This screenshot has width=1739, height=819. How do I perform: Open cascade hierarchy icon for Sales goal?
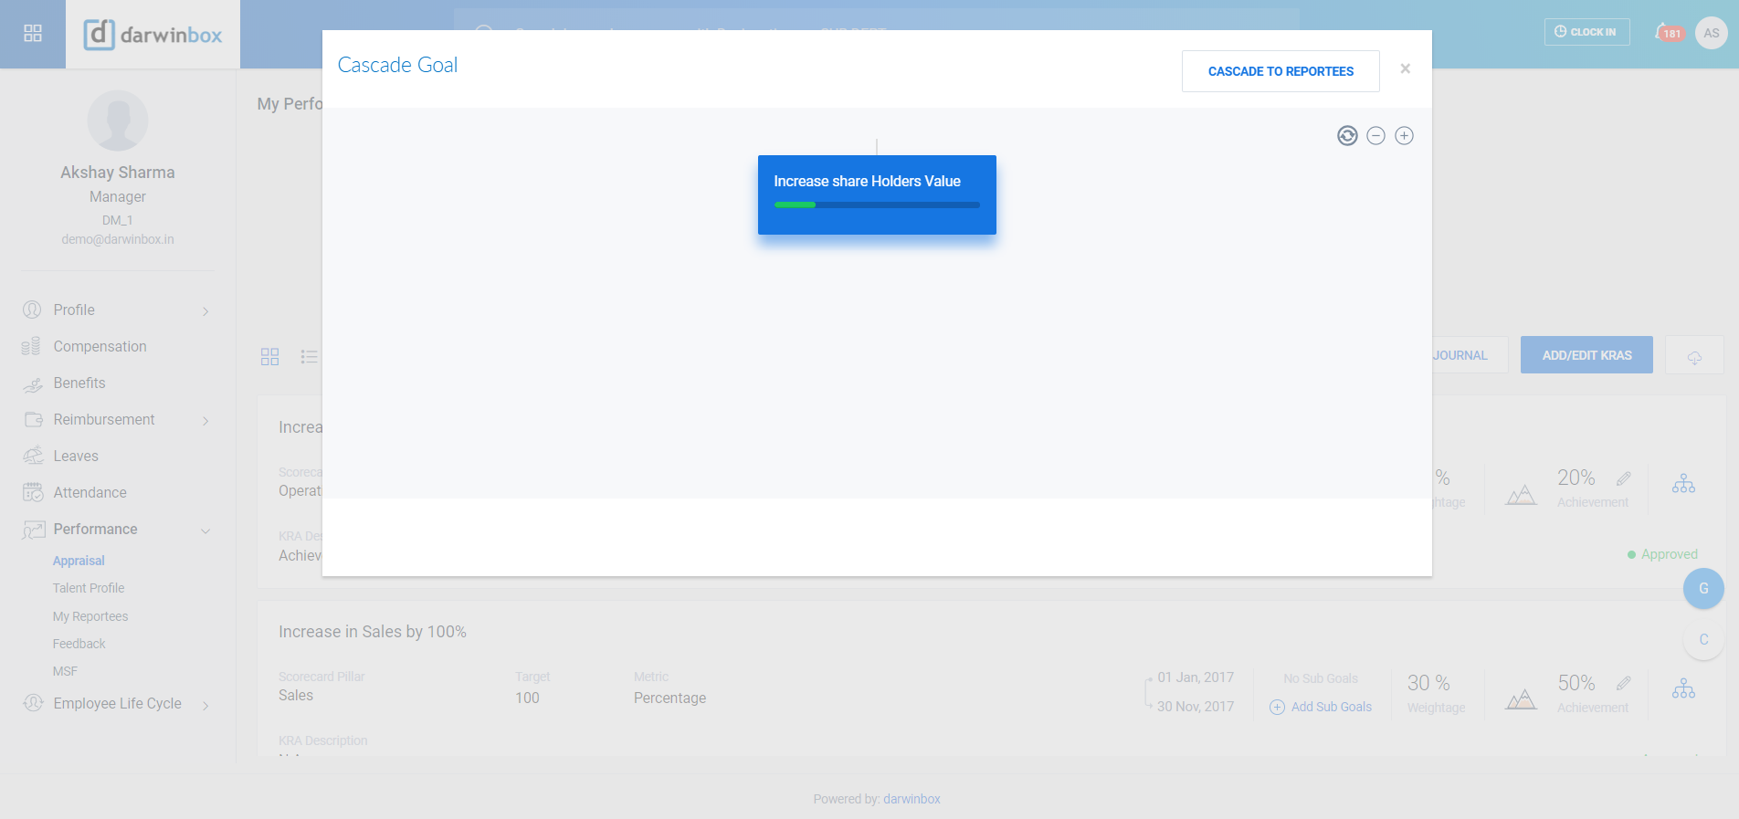coord(1683,690)
